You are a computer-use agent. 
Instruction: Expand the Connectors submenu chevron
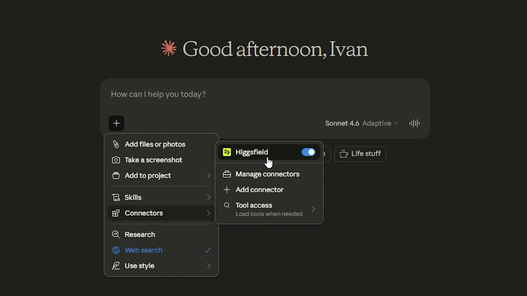click(x=209, y=213)
